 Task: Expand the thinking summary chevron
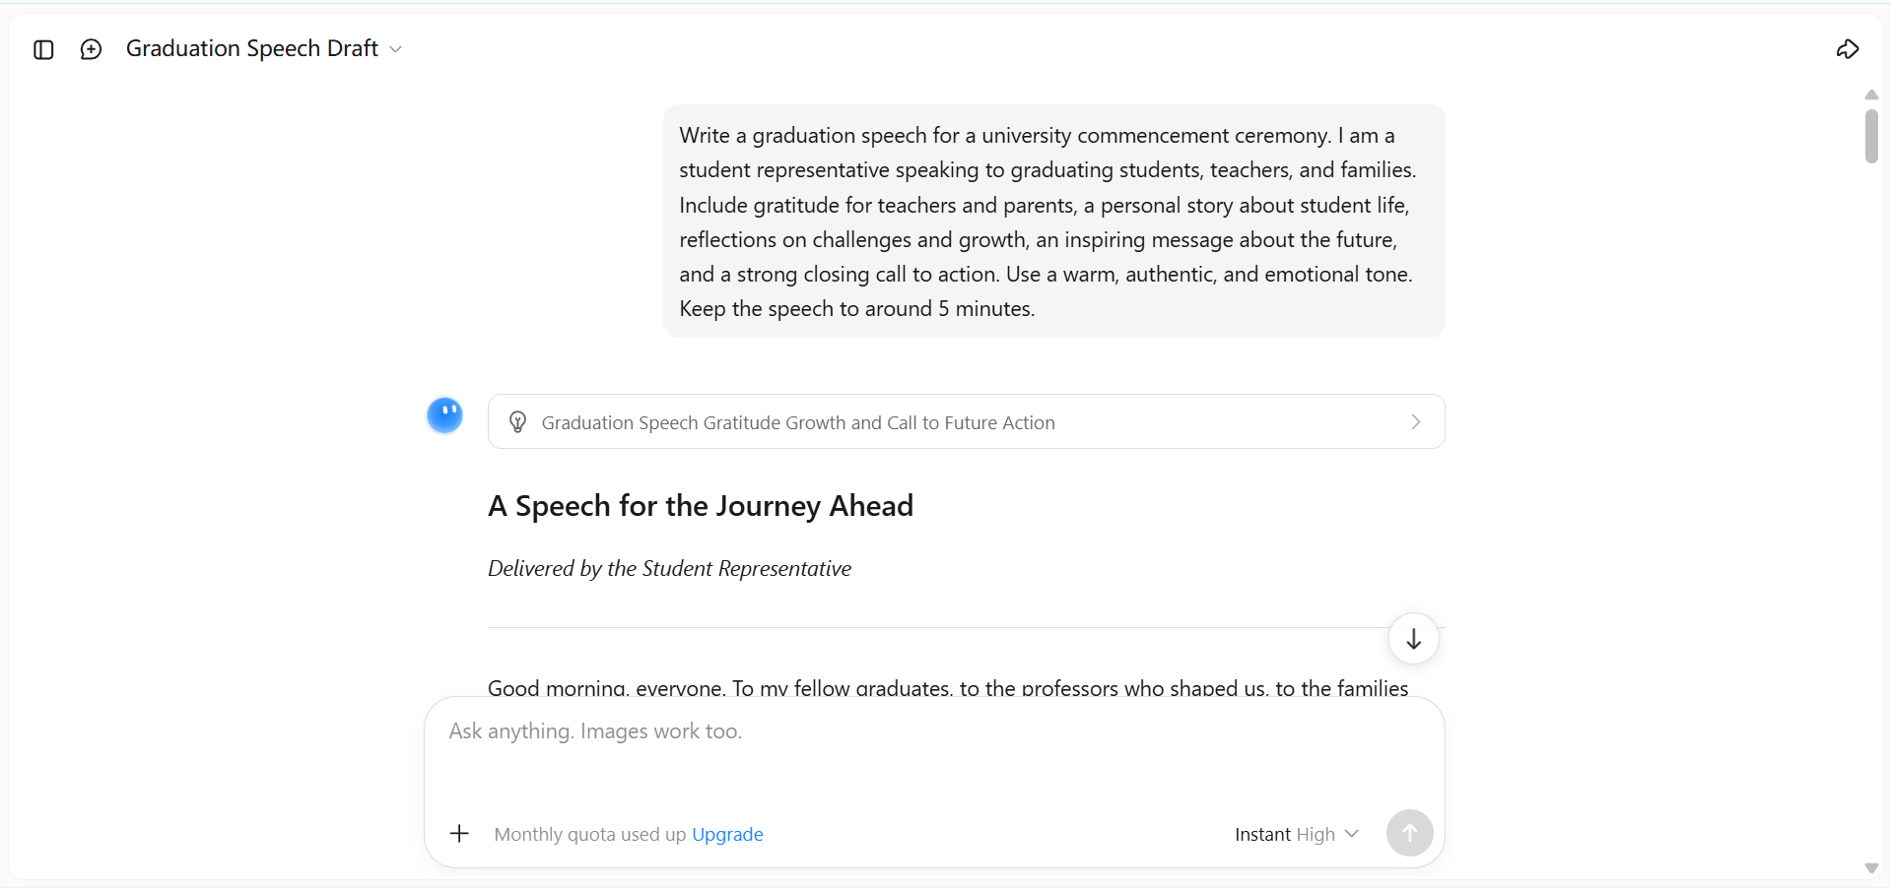[1416, 422]
